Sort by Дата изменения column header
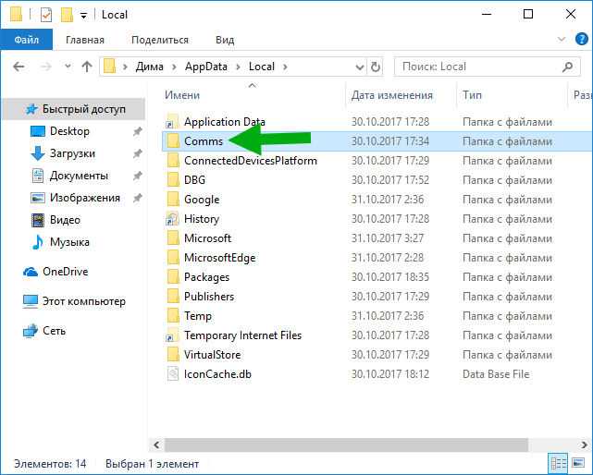The image size is (593, 475). [x=392, y=95]
